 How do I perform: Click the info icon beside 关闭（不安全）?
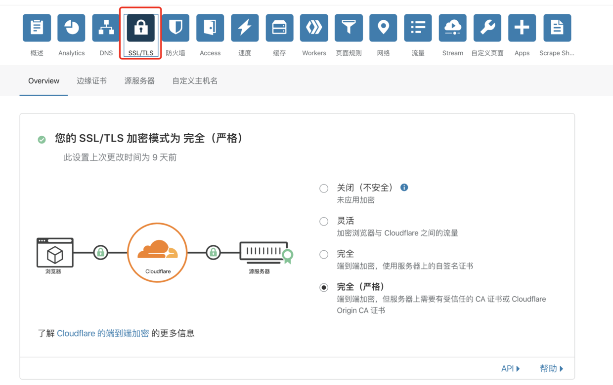[x=404, y=188]
